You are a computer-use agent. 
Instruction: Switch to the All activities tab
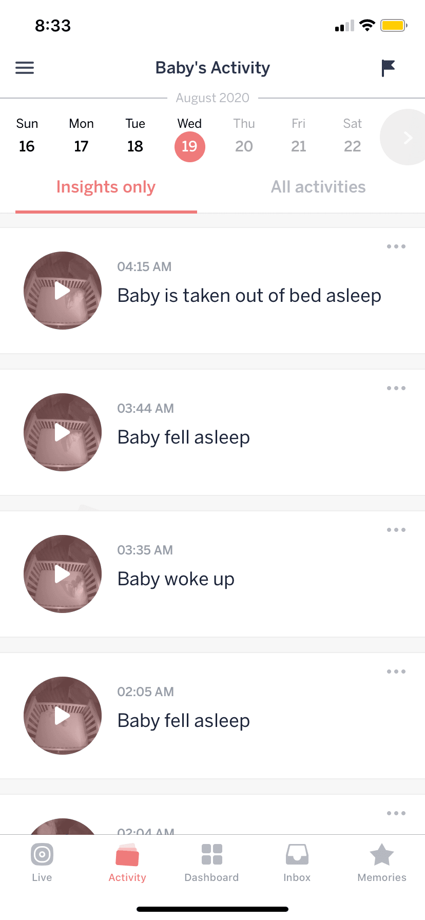318,186
